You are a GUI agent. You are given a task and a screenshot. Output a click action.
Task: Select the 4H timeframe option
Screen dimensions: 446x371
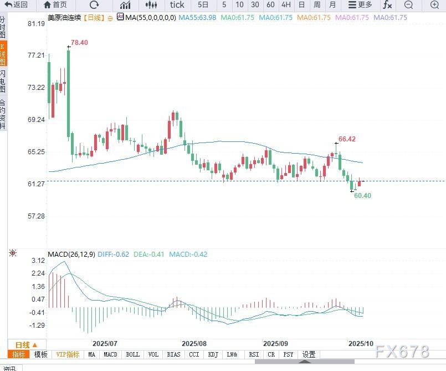point(285,5)
